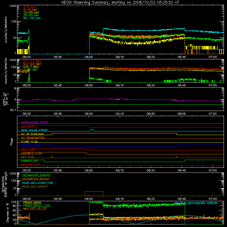The image size is (227, 227).
Task: Click the 06:15 tick label under top plot
Action: [120, 57]
